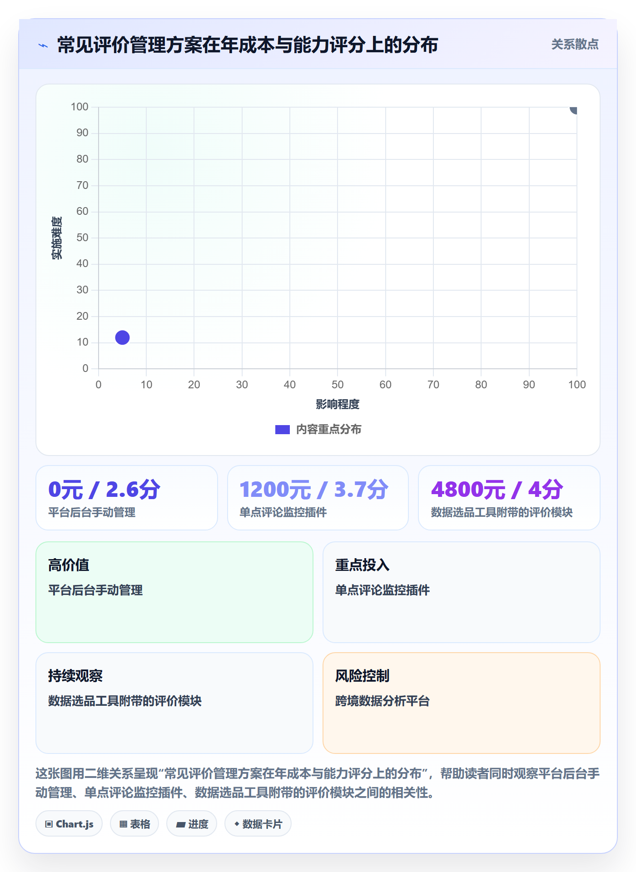Click the Chart.js tag chip

[69, 824]
